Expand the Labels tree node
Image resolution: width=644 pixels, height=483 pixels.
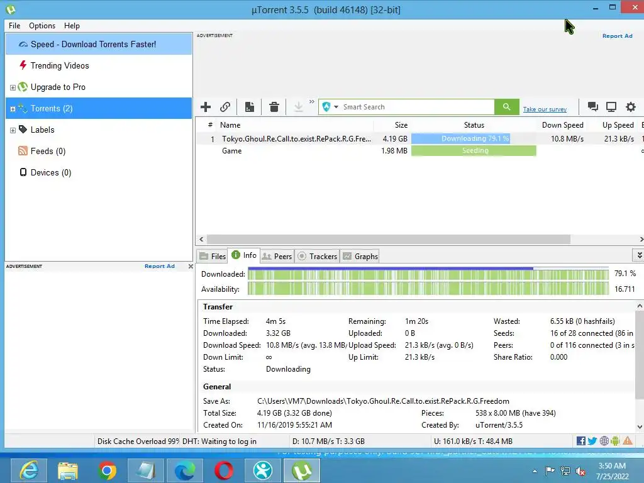tap(13, 130)
